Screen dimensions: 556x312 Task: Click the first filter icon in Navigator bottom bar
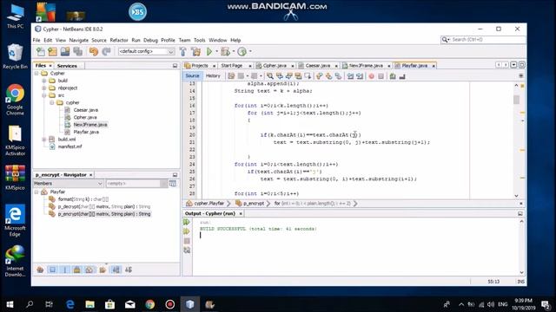click(40, 270)
